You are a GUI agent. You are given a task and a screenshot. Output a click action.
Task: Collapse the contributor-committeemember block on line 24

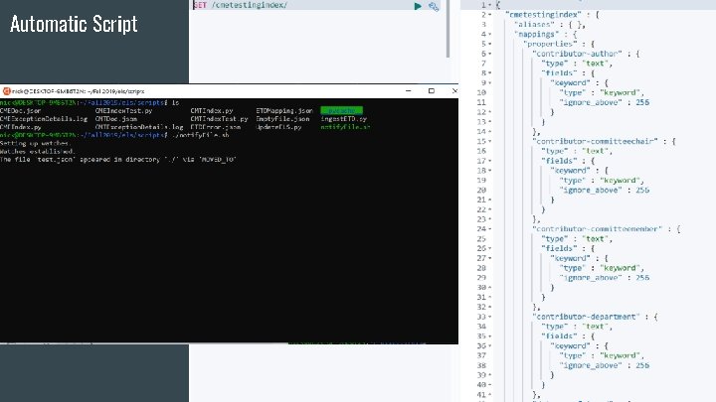pyautogui.click(x=490, y=229)
